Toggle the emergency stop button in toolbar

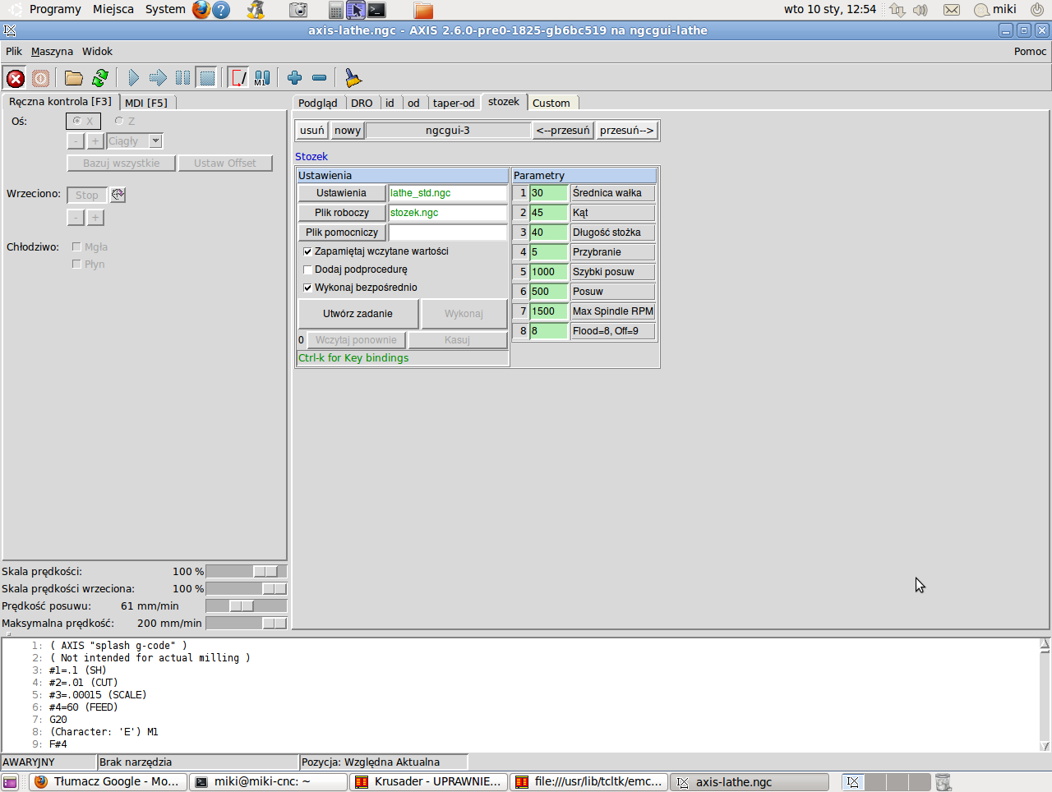click(x=16, y=78)
